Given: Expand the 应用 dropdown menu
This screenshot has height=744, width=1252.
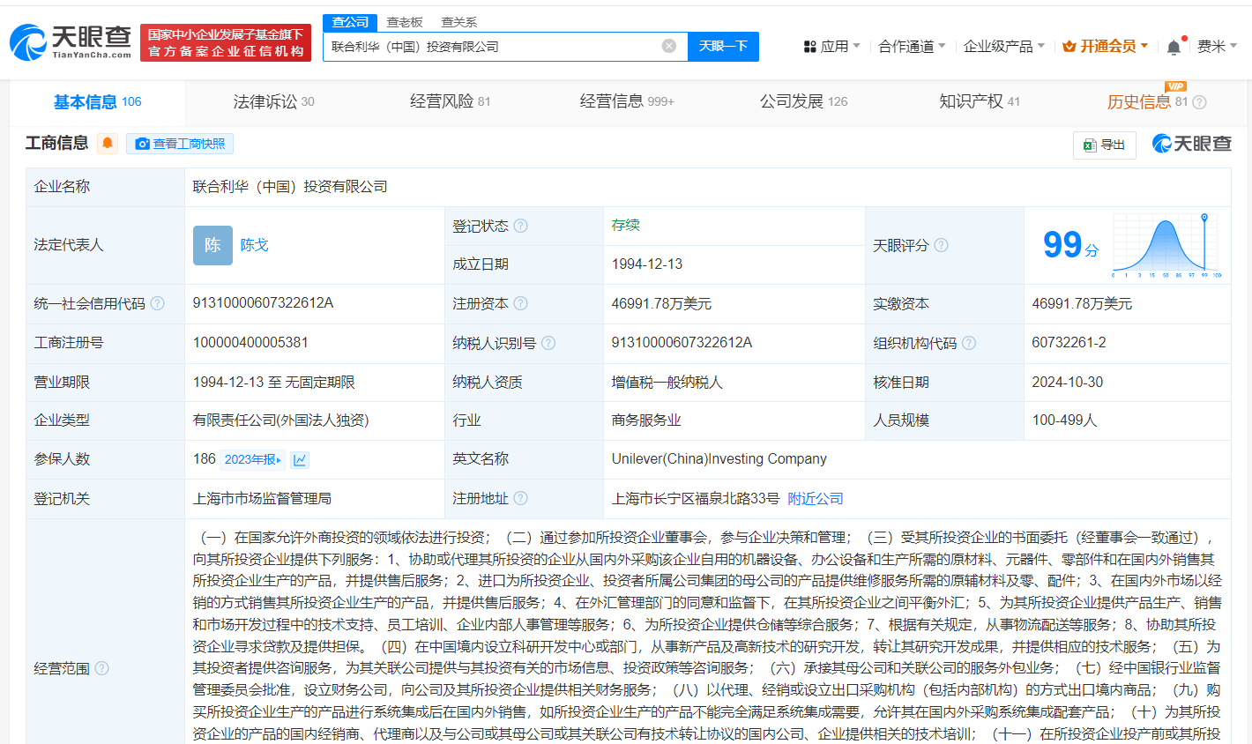Looking at the screenshot, I should (x=832, y=46).
